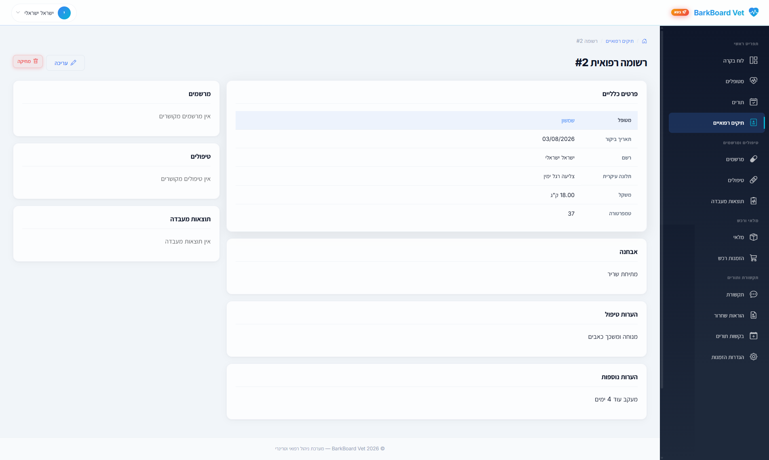Open הזמנות רכש sidebar label
Image resolution: width=769 pixels, height=460 pixels.
731,258
